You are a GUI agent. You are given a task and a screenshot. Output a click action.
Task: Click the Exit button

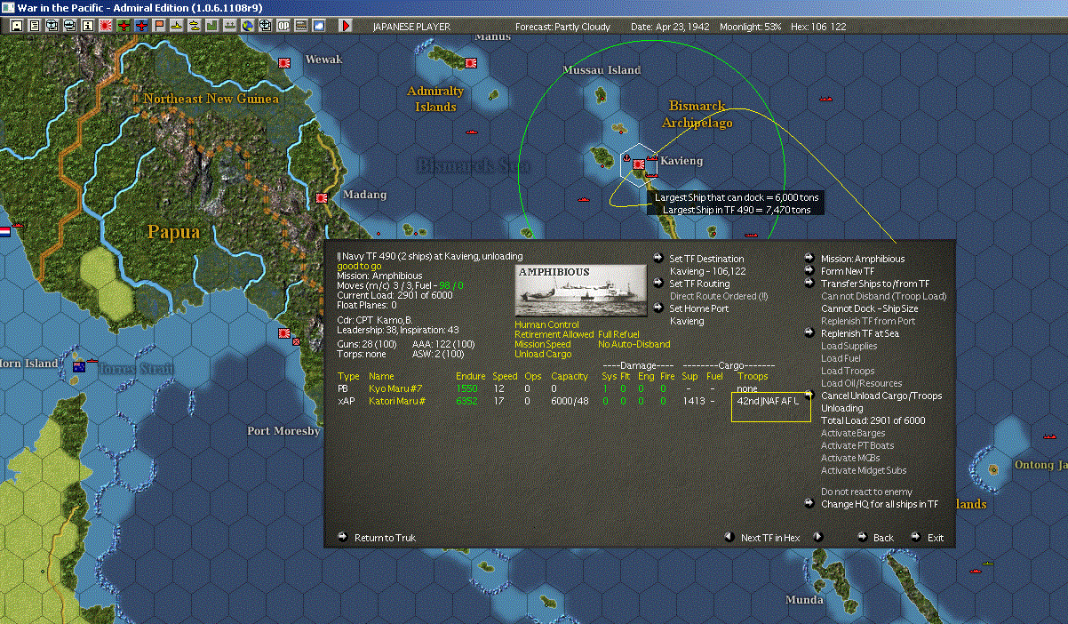click(936, 538)
